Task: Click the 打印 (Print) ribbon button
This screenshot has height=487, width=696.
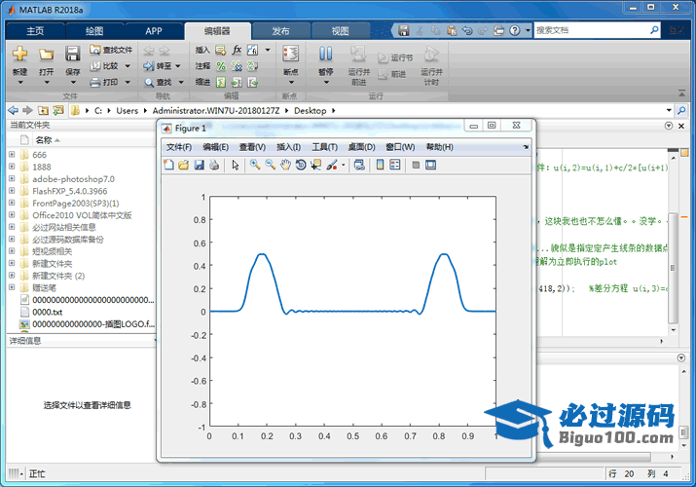Action: (x=104, y=82)
